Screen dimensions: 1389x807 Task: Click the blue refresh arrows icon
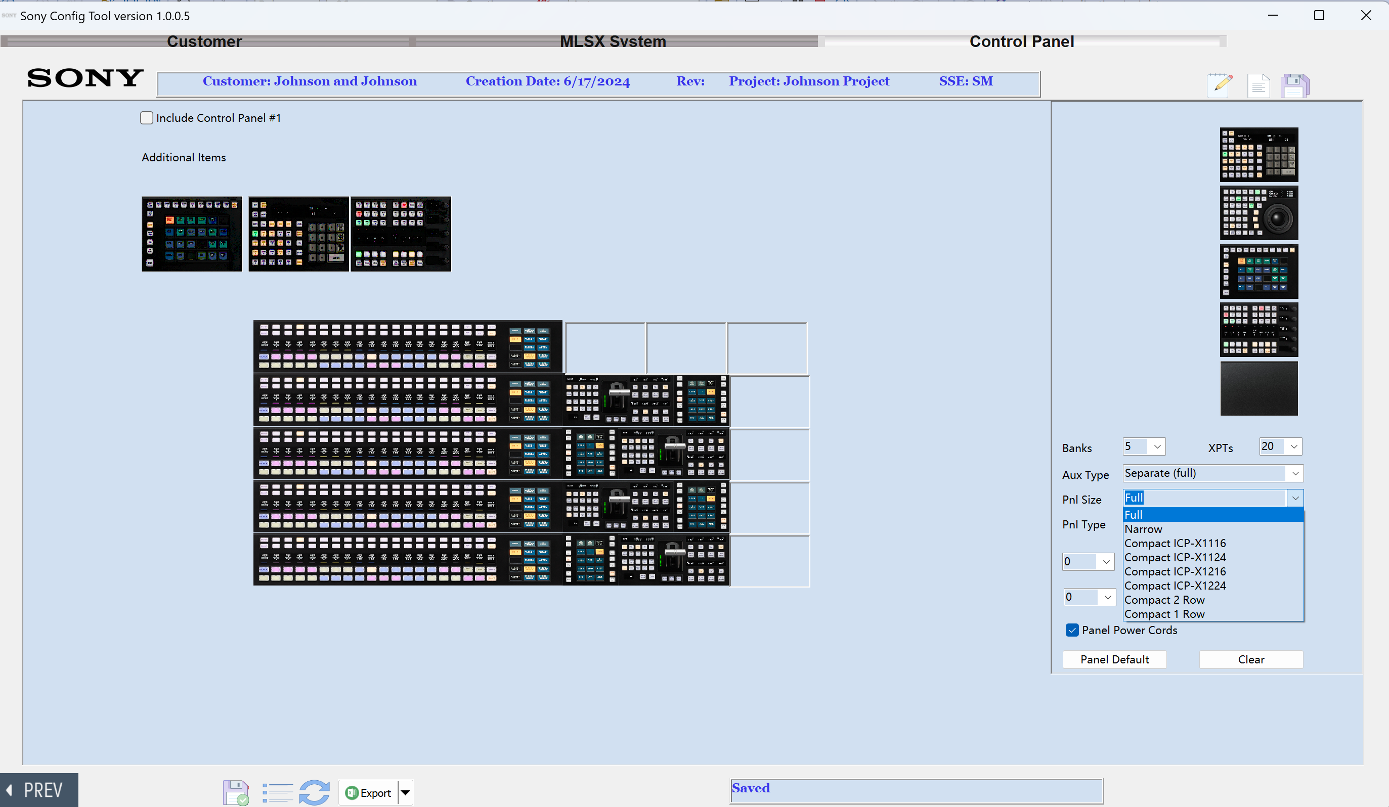314,792
